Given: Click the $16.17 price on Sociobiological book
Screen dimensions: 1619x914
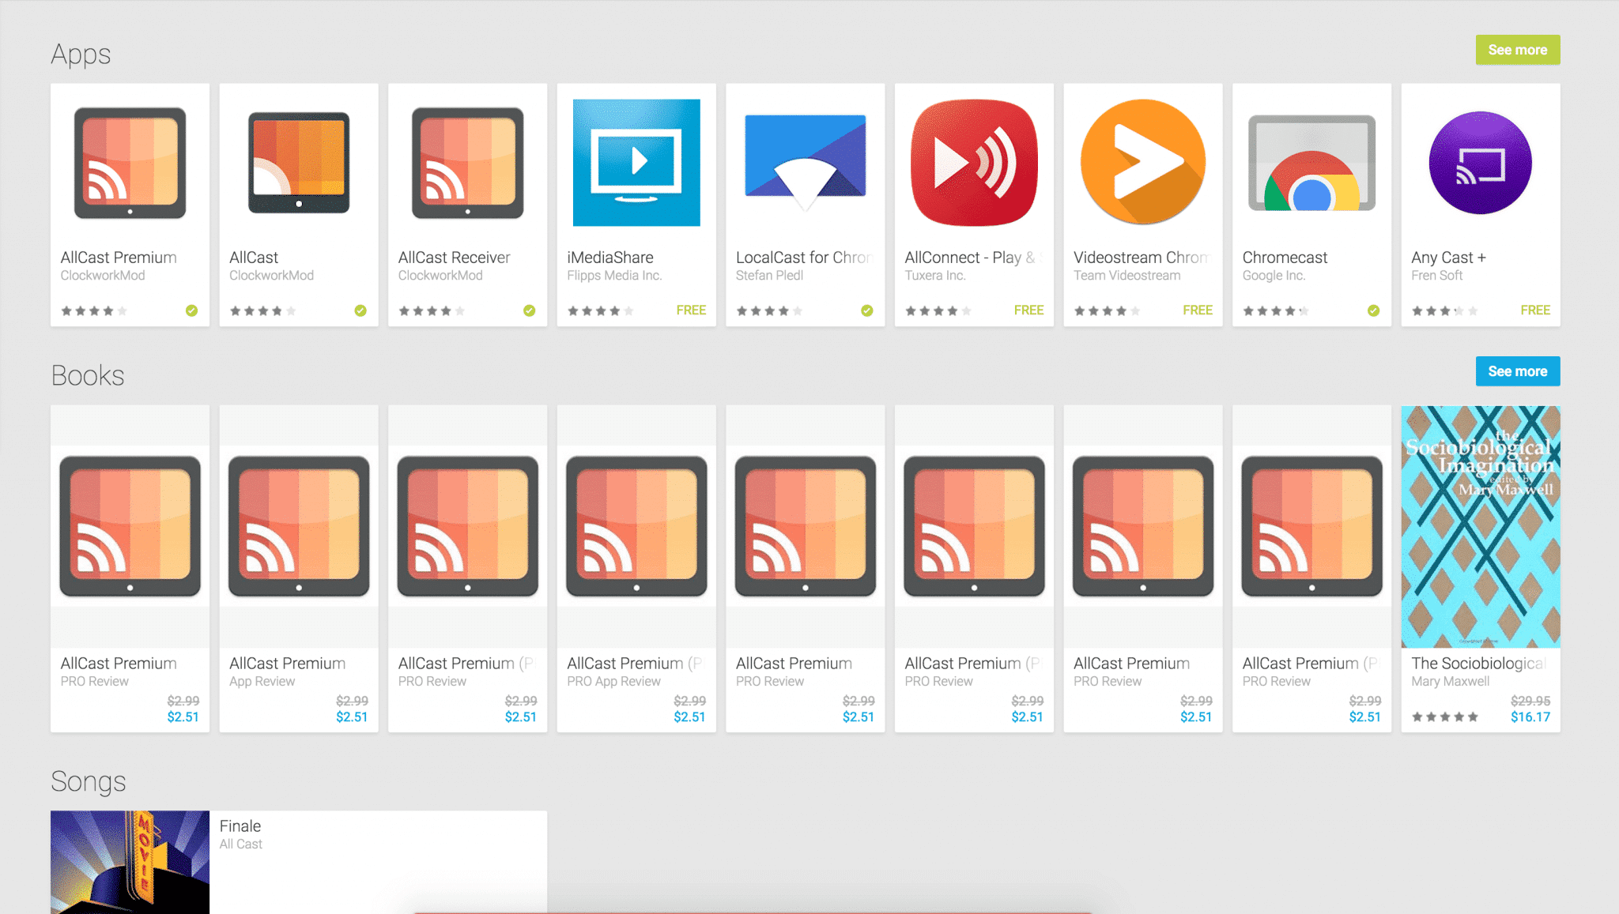Looking at the screenshot, I should (1530, 717).
